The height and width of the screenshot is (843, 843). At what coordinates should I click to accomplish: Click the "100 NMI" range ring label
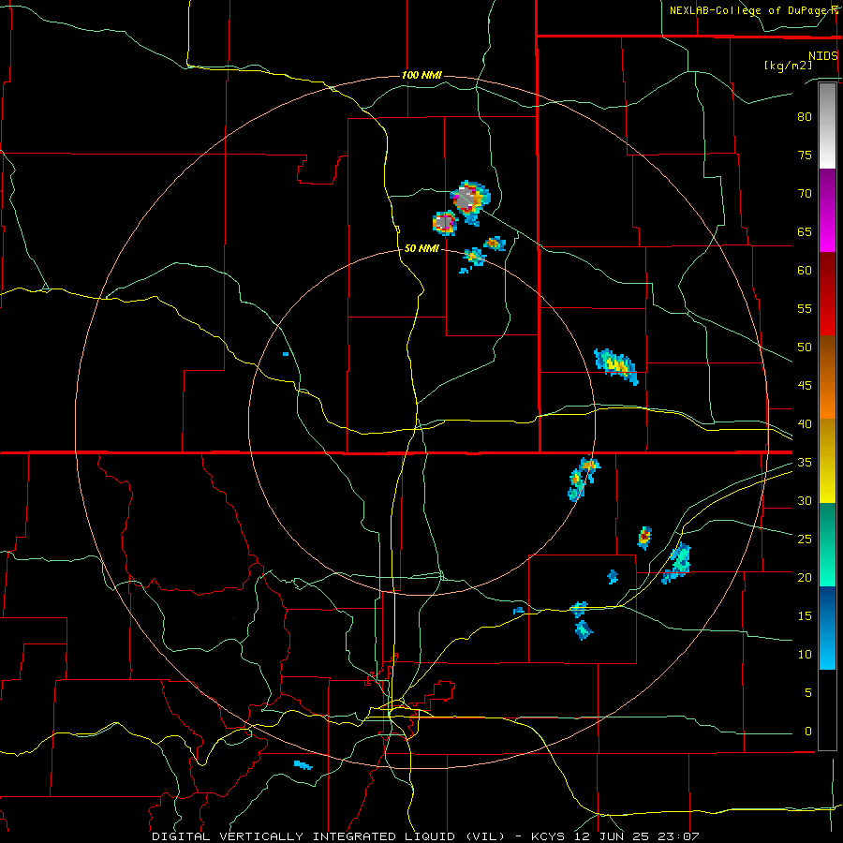tap(421, 75)
